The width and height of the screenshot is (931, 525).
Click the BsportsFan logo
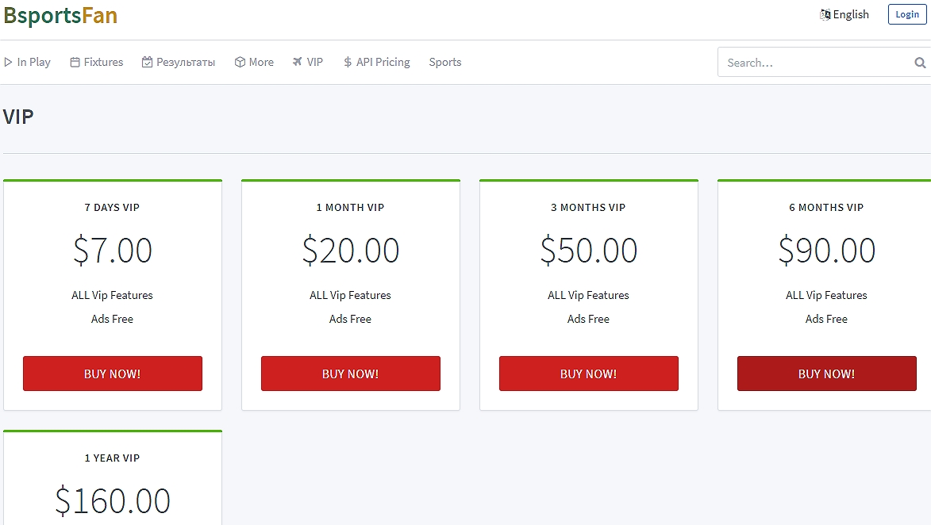coord(60,15)
